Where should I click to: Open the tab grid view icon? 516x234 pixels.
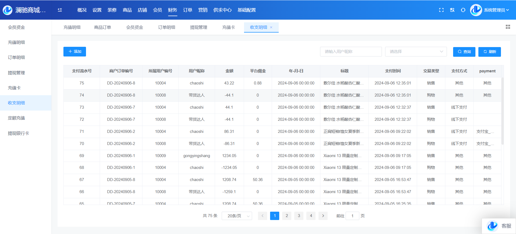[x=508, y=27]
